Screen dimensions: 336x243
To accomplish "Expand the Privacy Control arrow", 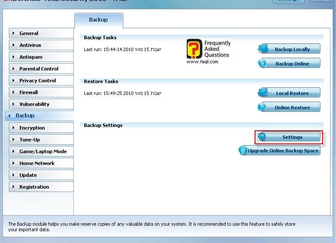I will point(13,81).
